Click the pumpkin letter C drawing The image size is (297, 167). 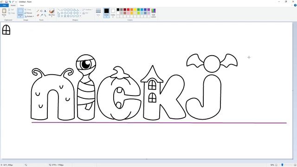119,94
